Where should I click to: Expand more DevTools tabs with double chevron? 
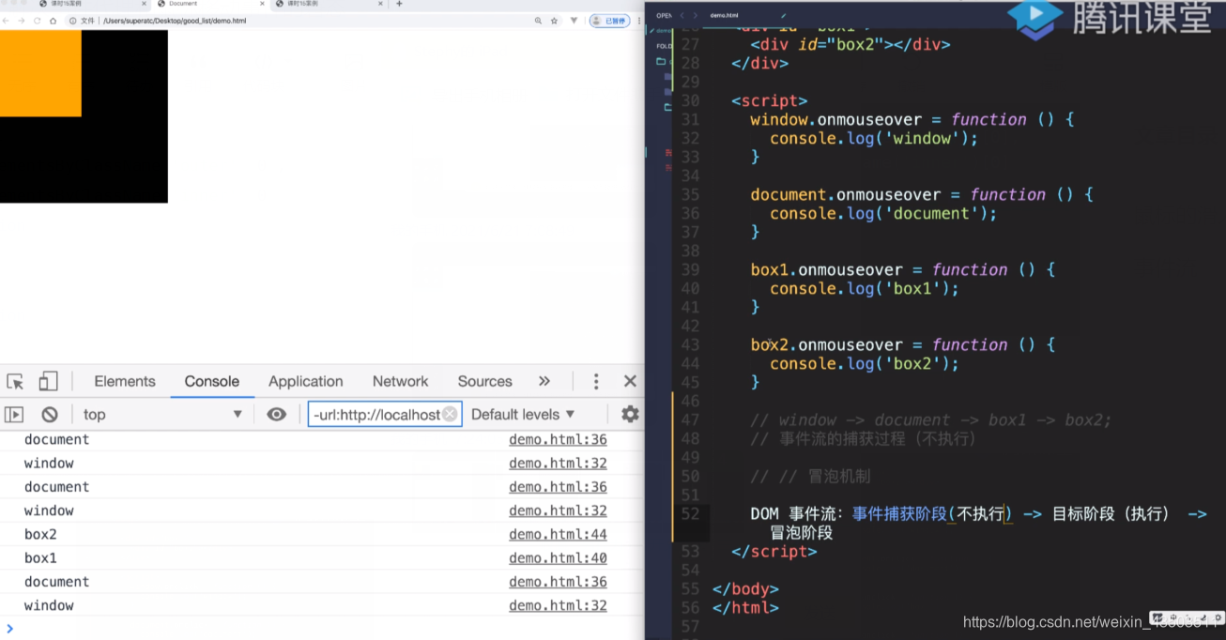(x=544, y=381)
